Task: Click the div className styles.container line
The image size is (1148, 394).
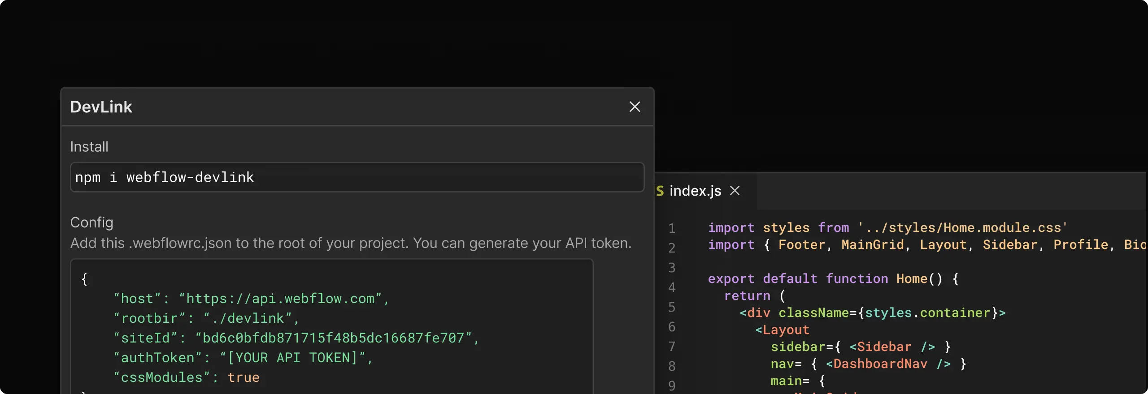Action: (873, 313)
